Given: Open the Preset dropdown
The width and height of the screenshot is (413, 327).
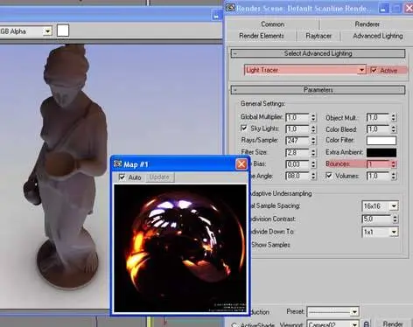Looking at the screenshot, I should pyautogui.click(x=332, y=312).
